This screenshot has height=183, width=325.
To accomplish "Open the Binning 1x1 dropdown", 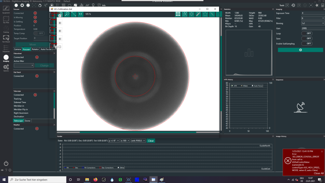I will pyautogui.click(x=313, y=24).
